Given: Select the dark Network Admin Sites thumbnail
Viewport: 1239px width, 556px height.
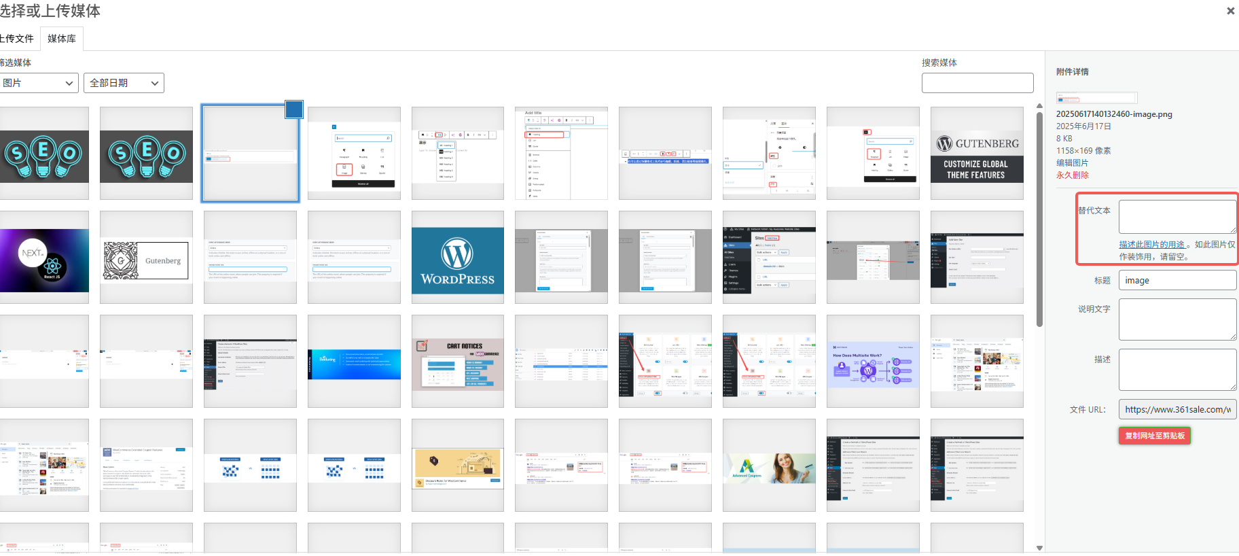Looking at the screenshot, I should [769, 257].
